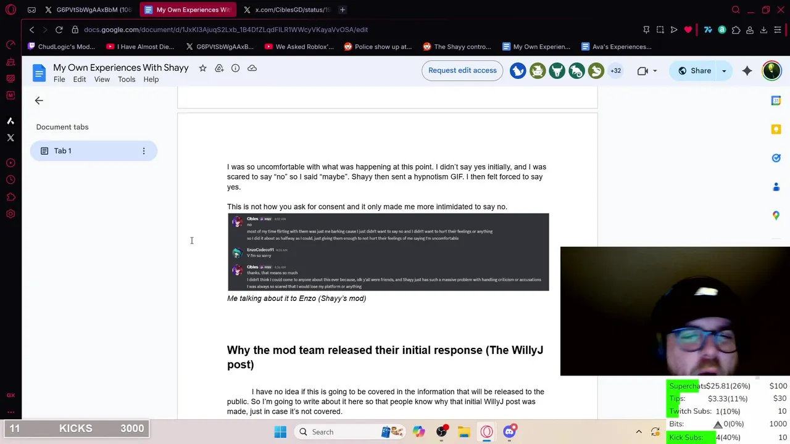The width and height of the screenshot is (790, 444).
Task: Open the +32 more viewers badge
Action: pos(615,70)
